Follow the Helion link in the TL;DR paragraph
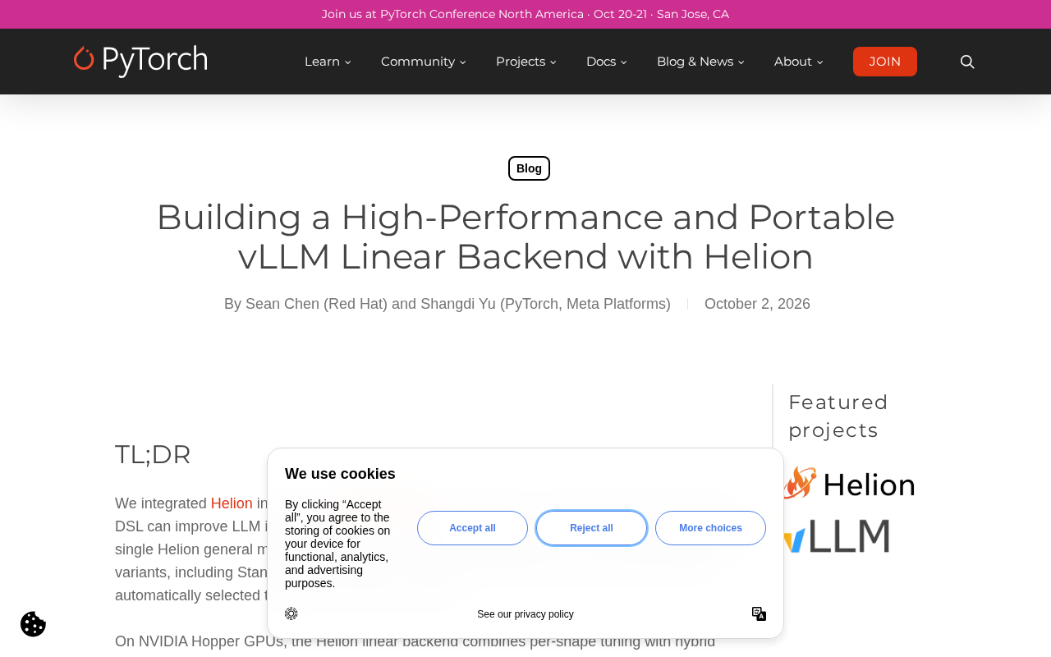The height and width of the screenshot is (657, 1051). (232, 503)
